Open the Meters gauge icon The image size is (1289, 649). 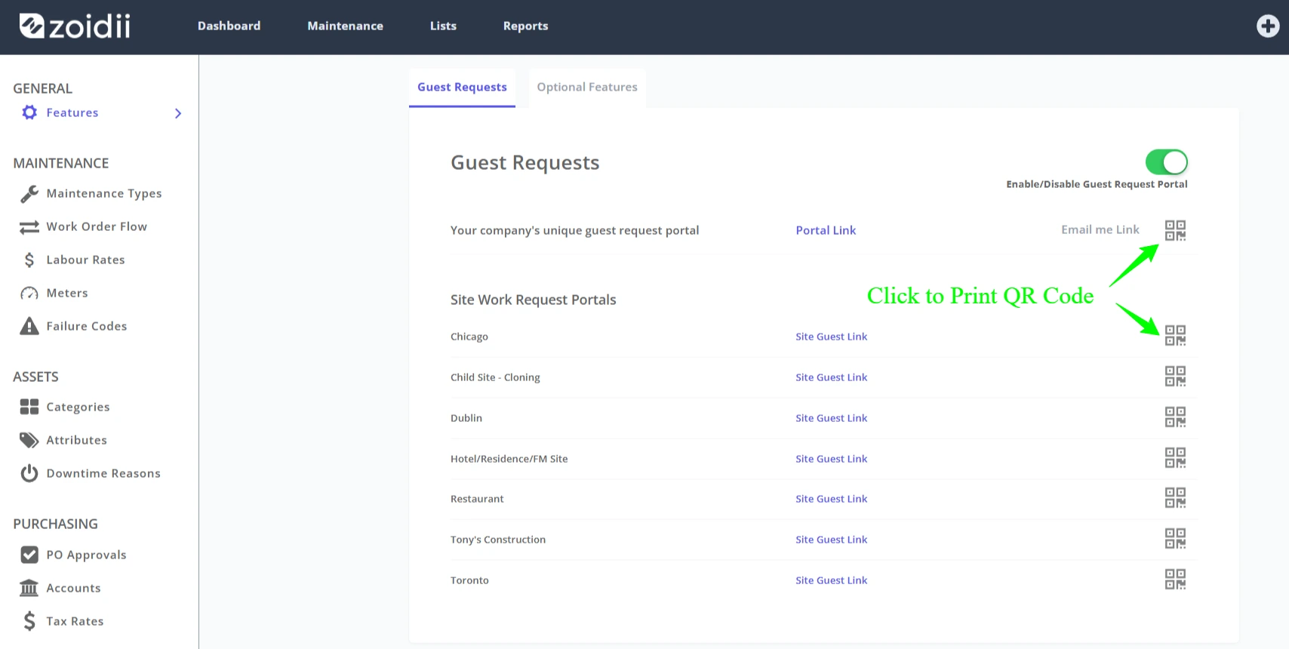[x=29, y=293]
